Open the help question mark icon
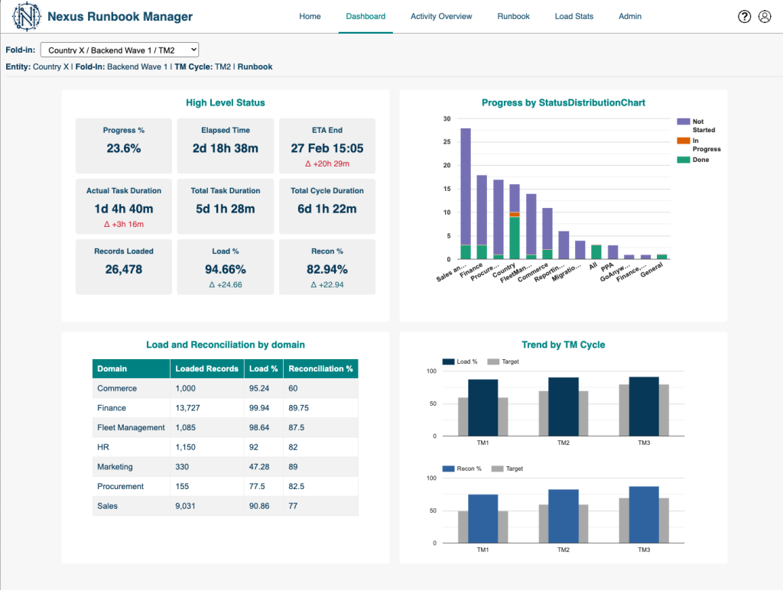The image size is (783, 590). [745, 17]
